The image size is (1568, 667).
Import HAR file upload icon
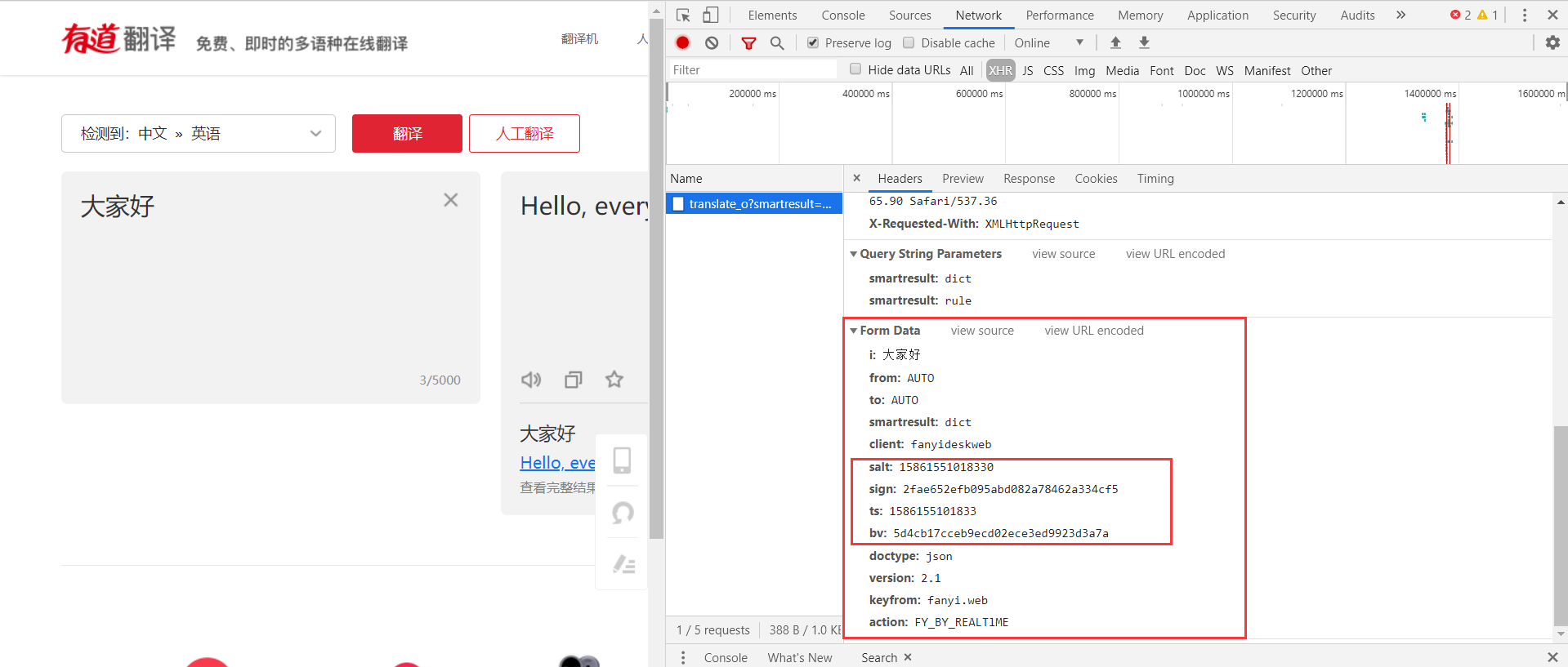pos(1115,42)
